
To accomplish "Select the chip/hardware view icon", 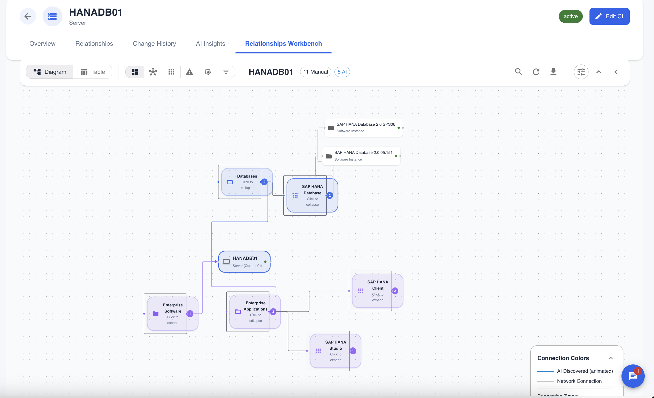I will click(208, 72).
